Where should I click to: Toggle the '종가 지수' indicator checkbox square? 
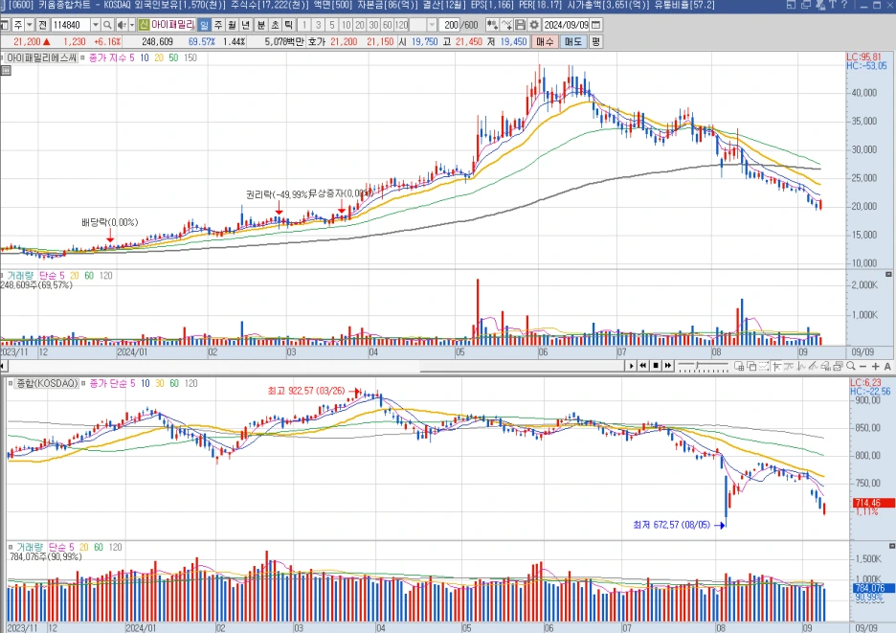point(82,57)
